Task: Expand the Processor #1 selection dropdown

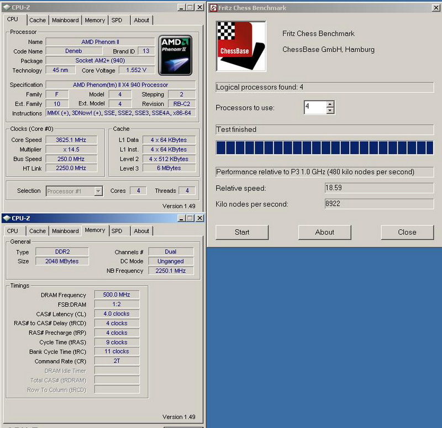Action: 98,191
